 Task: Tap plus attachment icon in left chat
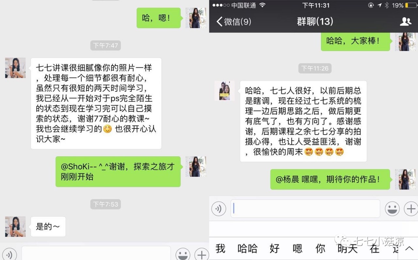pyautogui.click(x=202, y=254)
